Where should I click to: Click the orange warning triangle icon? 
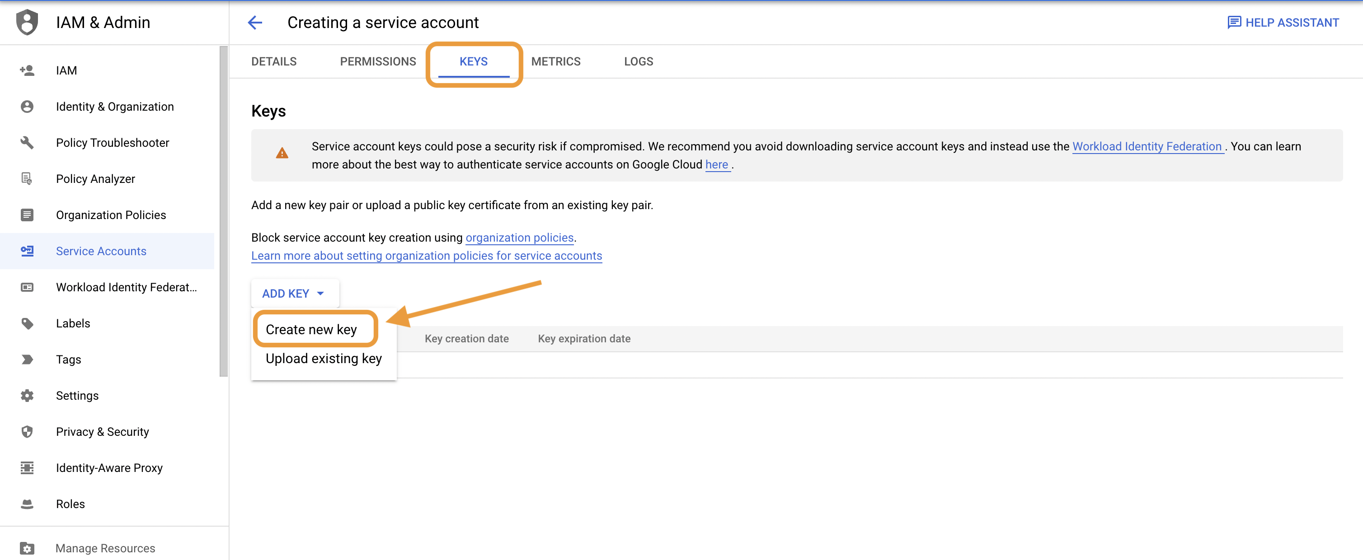click(282, 154)
